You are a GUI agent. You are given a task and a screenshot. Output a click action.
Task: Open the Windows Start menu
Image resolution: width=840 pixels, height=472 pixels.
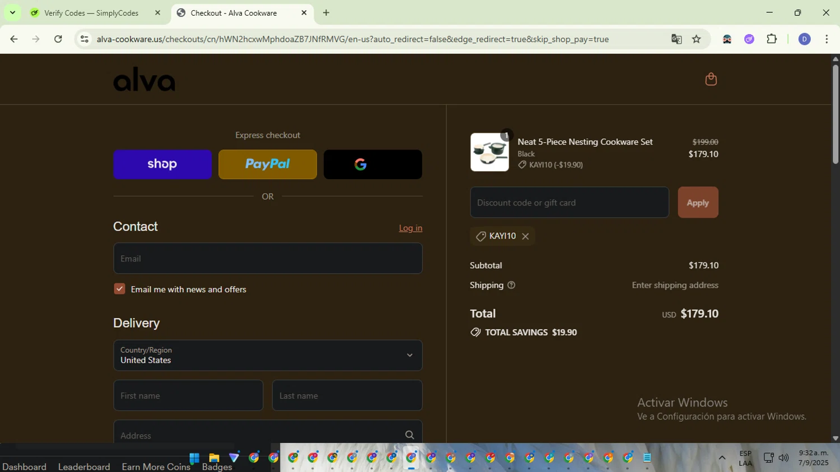[x=194, y=458]
